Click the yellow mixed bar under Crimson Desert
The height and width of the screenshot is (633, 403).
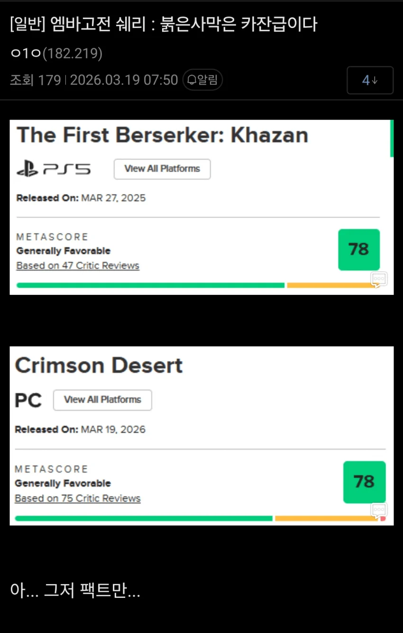point(327,518)
